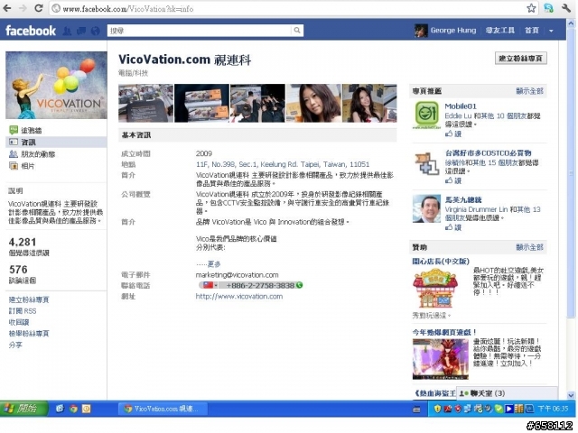
Task: Open the account dropdown arrow in header
Action: point(551,31)
